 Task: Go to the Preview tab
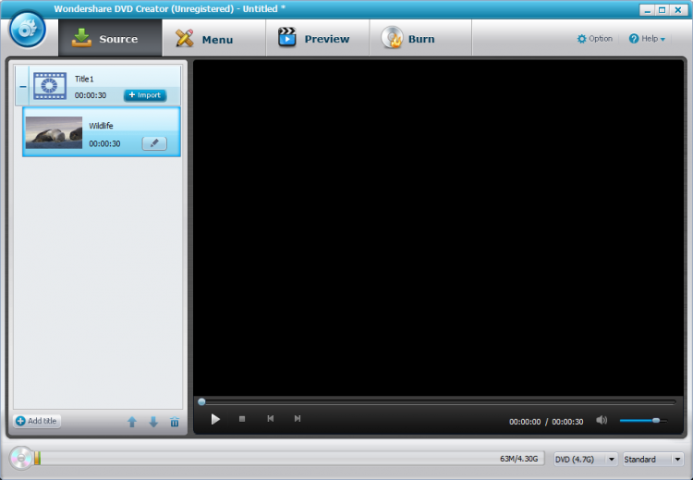(x=317, y=39)
